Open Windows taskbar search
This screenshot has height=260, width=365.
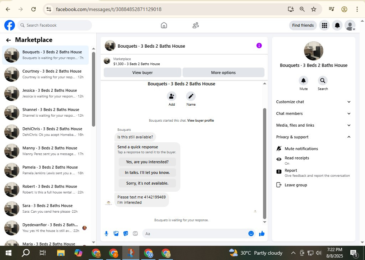pyautogui.click(x=26, y=253)
